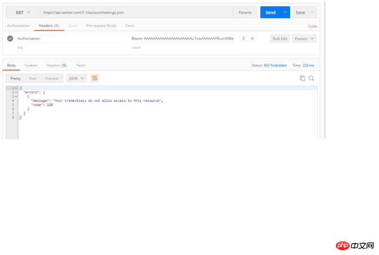Select the request Headers (1) tab

pos(49,26)
